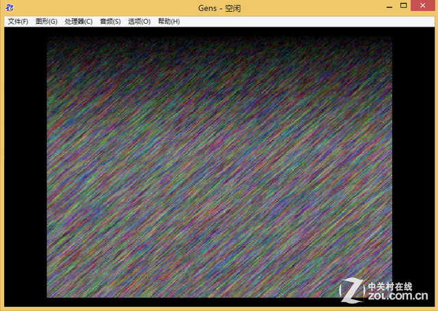Open the 选项(O) menu

click(x=139, y=21)
